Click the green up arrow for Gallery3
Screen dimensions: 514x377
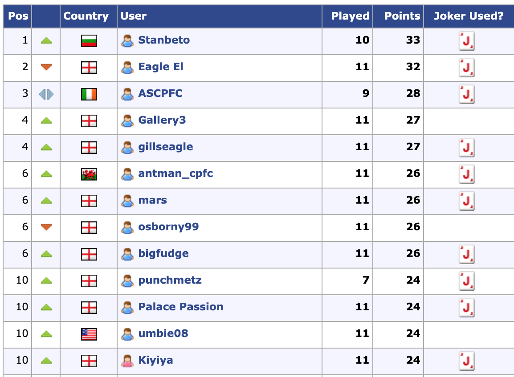click(46, 120)
